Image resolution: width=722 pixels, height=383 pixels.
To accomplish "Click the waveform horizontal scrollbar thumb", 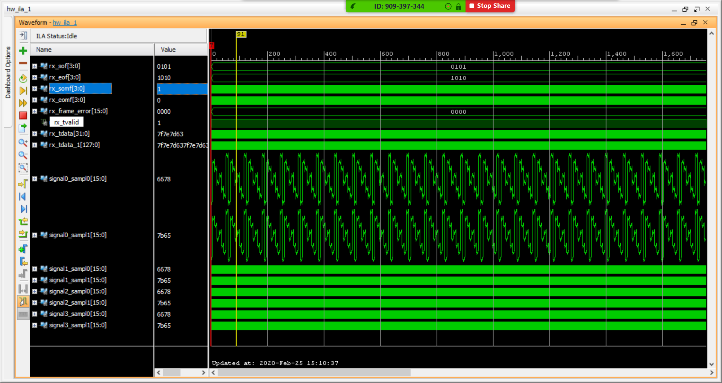I will tap(314, 372).
